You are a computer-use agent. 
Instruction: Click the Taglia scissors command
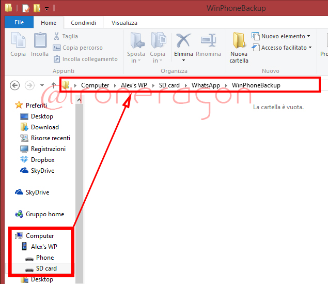coord(66,36)
